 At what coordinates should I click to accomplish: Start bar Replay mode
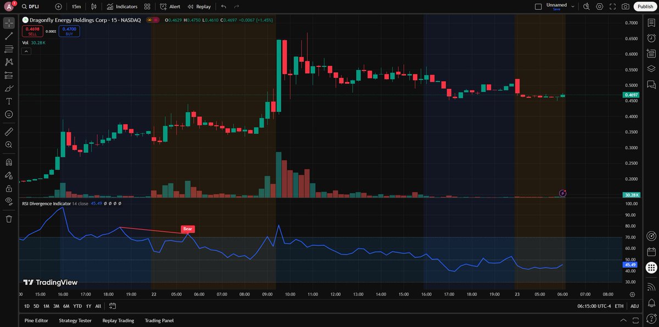pyautogui.click(x=199, y=7)
